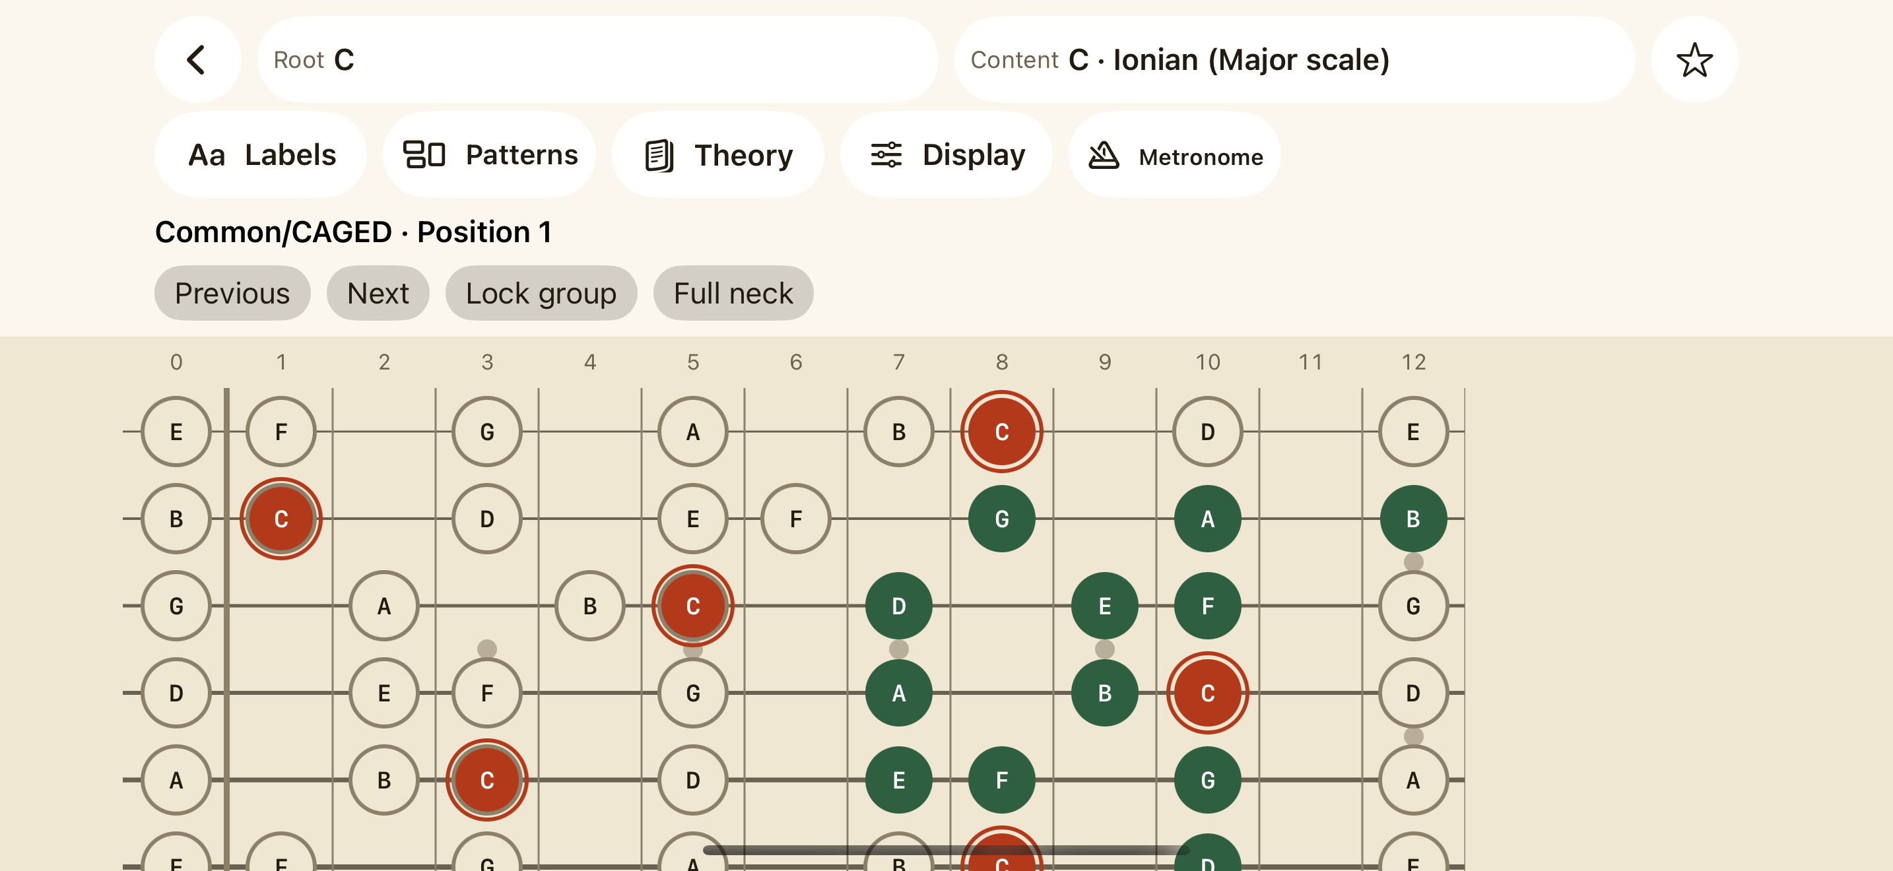
Task: Select root C at fret 8 high E string
Action: [x=1002, y=432]
